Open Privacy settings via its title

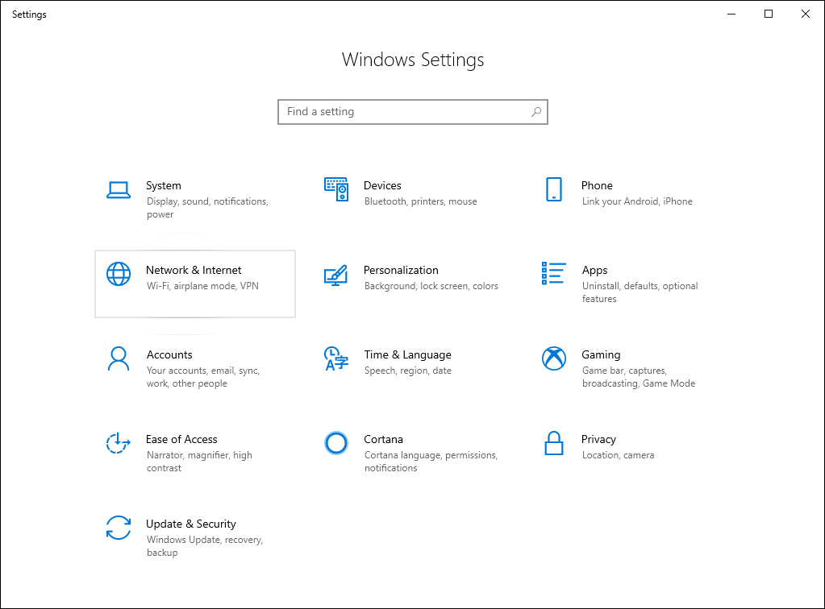point(598,439)
